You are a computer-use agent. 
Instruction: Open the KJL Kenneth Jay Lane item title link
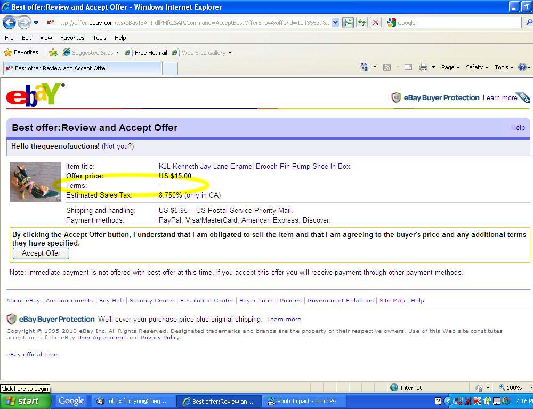coord(254,167)
